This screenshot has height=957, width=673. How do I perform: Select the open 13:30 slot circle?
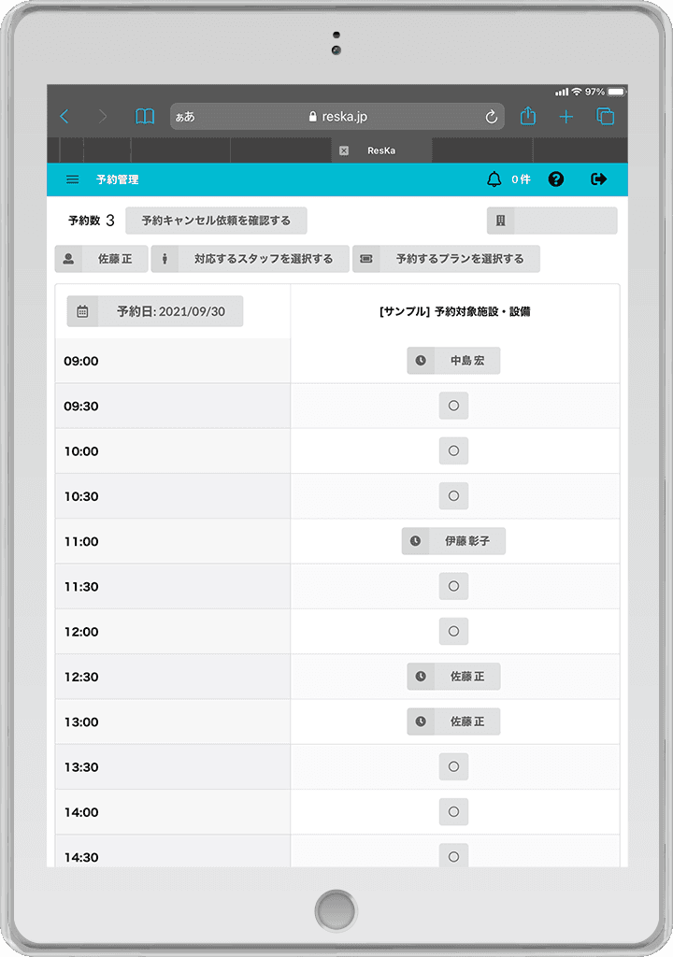(x=453, y=766)
